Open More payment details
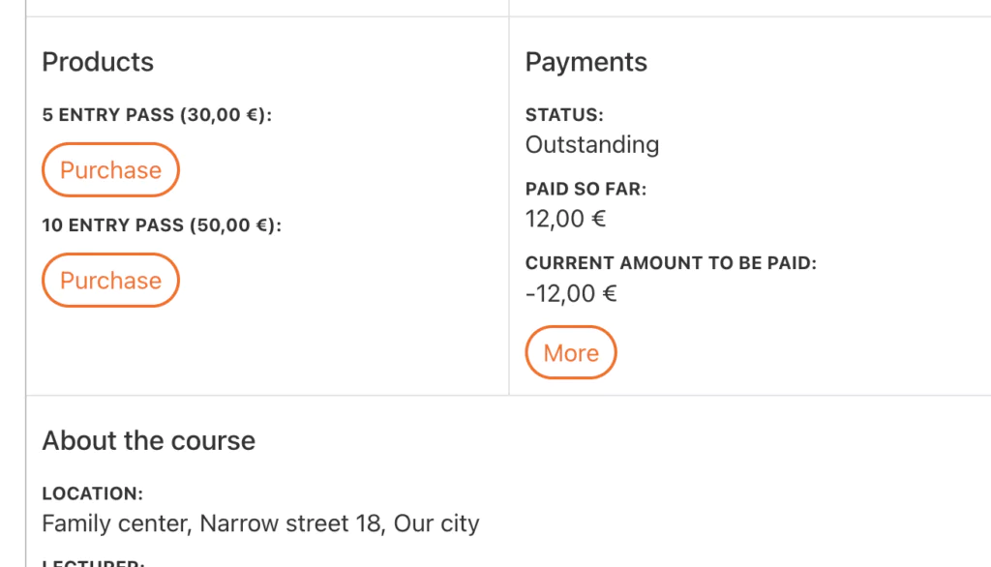Screen dimensions: 991x567 click(x=571, y=353)
